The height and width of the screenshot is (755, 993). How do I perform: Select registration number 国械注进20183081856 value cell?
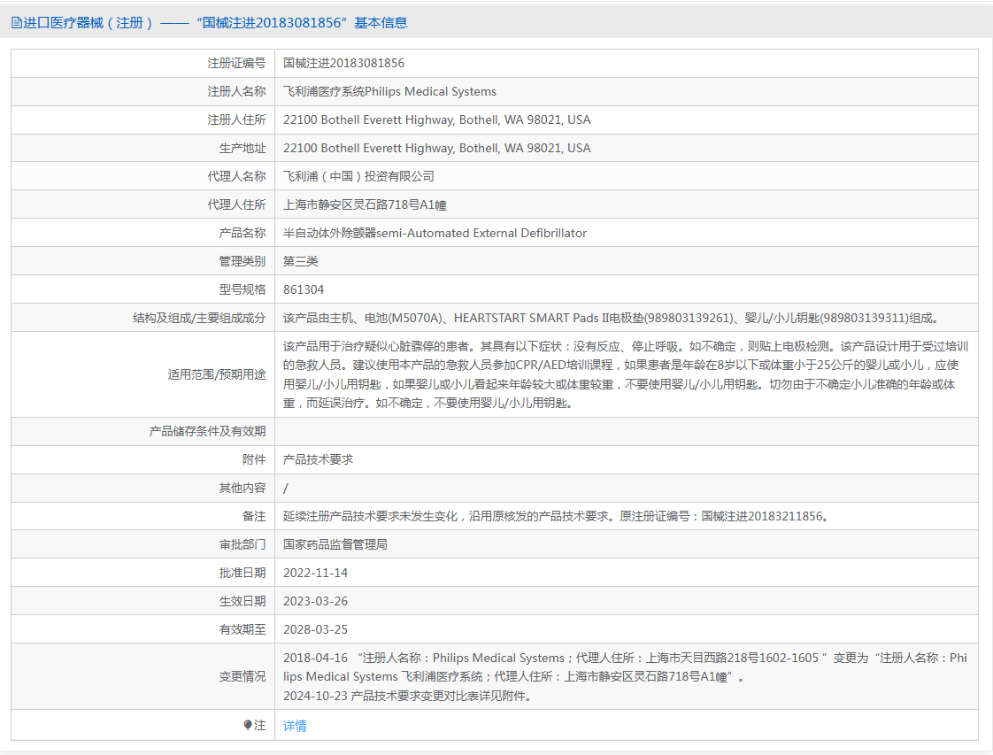(343, 63)
